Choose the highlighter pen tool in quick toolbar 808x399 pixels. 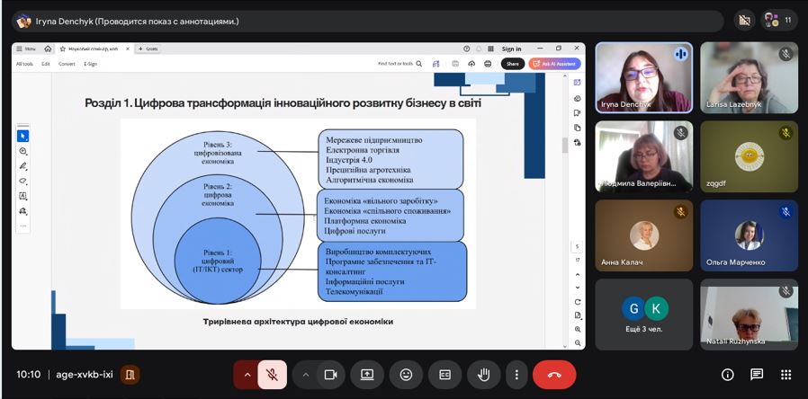coord(22,166)
